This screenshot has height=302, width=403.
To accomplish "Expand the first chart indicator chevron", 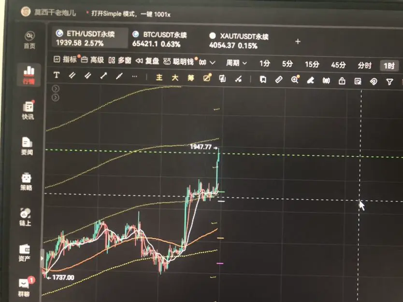I will 56,89.
